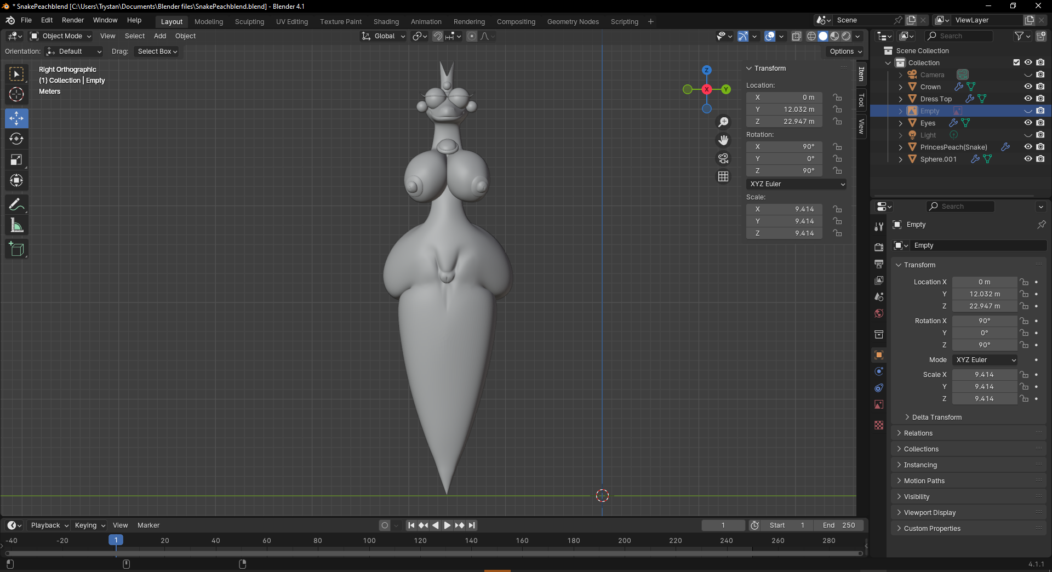The width and height of the screenshot is (1052, 572).
Task: Select the Measure tool
Action: pos(16,226)
